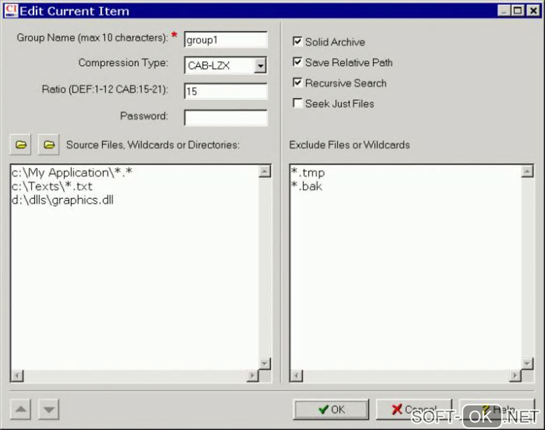Click source list horizontal scroll left arrow
The image size is (545, 430).
[x=17, y=376]
